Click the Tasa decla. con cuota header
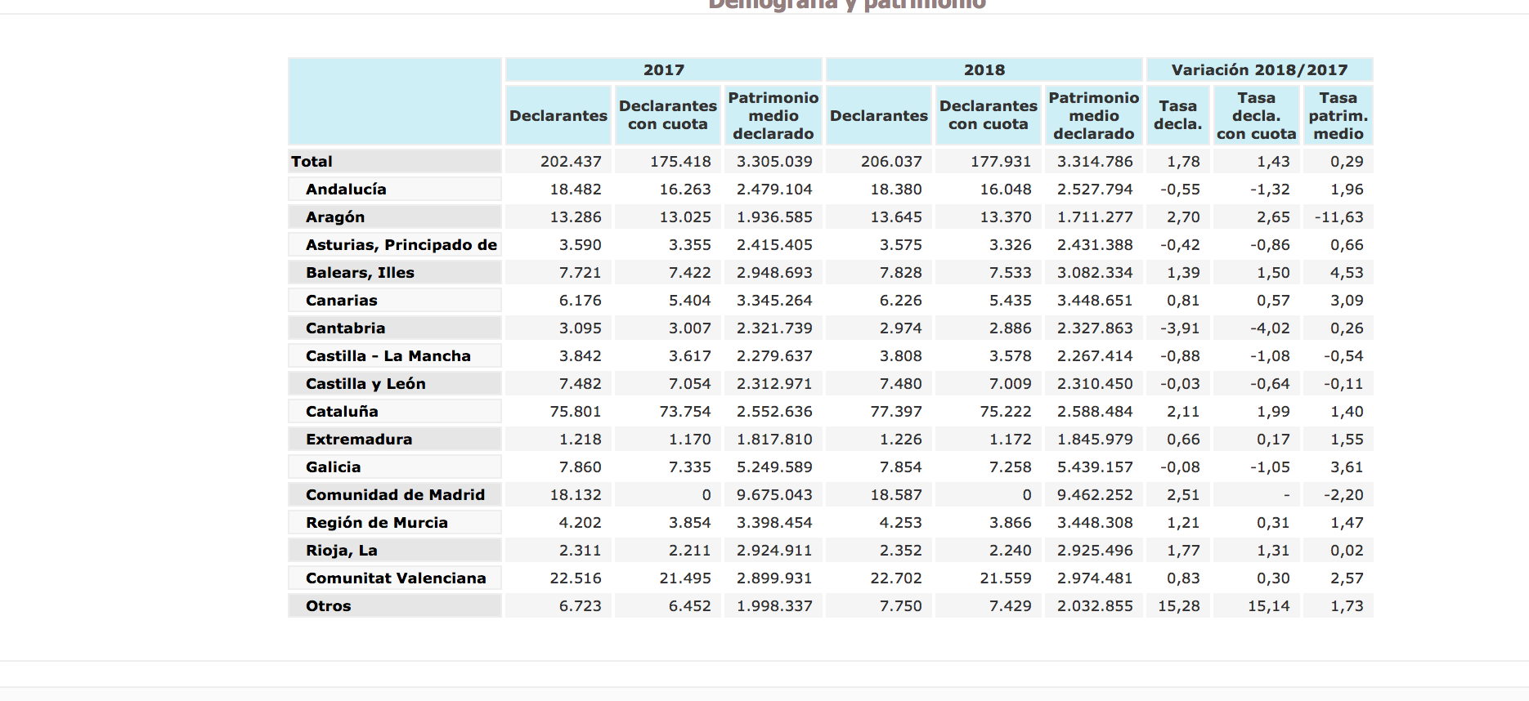Screen dimensions: 1529x701 point(1256,116)
